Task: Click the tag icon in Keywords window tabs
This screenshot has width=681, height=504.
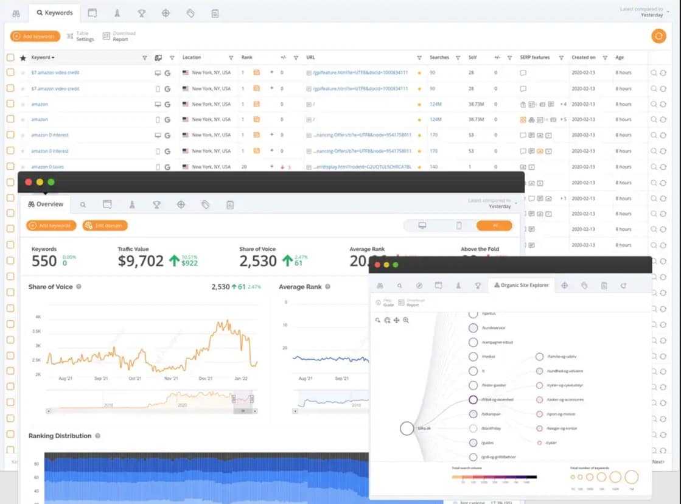Action: coord(190,13)
